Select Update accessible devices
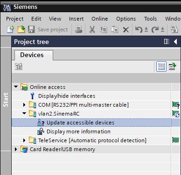Screen dimensions: 181x175 [80, 123]
